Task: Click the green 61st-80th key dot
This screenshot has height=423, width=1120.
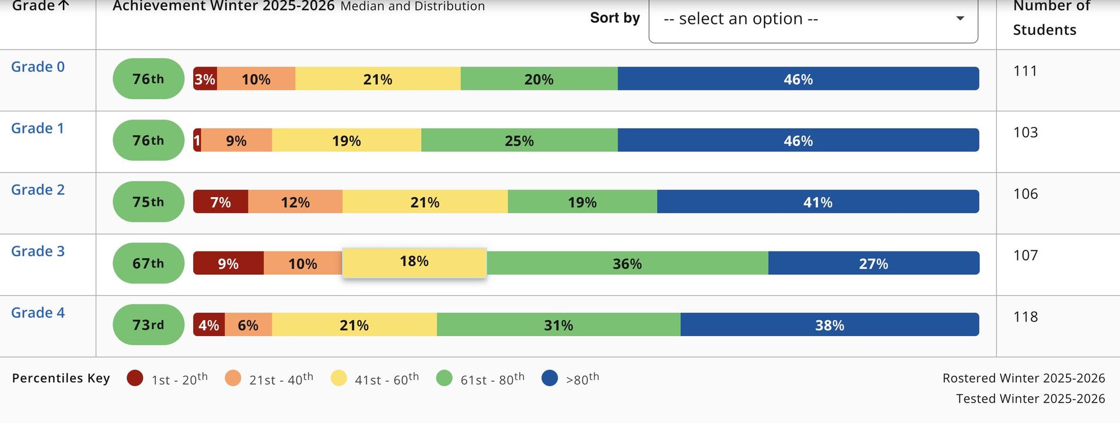Action: tap(444, 378)
